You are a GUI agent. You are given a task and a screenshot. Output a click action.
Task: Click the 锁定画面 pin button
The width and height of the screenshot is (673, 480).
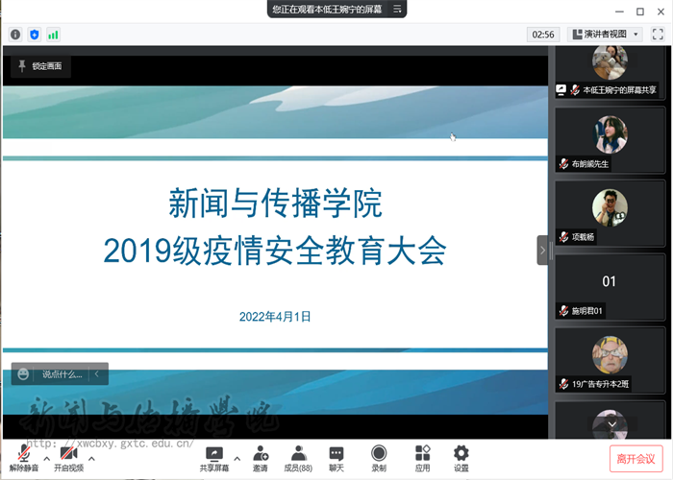[x=40, y=66]
